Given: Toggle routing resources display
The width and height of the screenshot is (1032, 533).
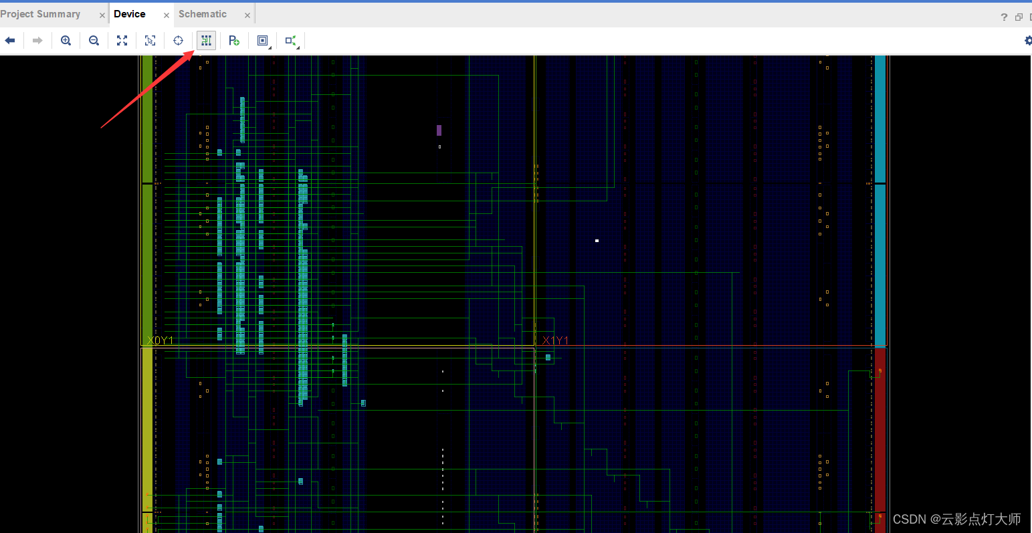Looking at the screenshot, I should 206,41.
